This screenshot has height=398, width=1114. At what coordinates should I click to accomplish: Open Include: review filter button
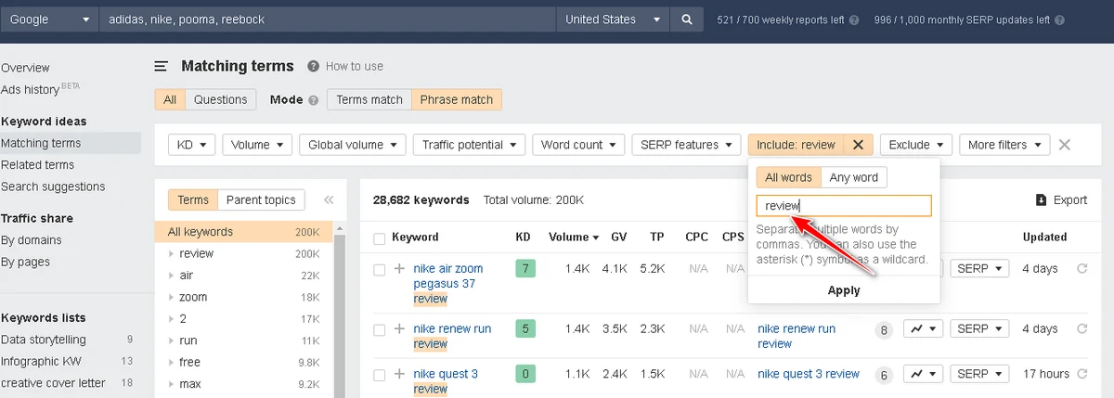(x=797, y=145)
